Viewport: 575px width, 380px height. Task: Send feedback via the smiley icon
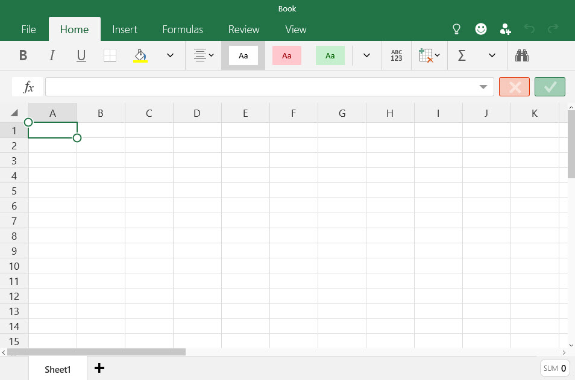tap(481, 29)
